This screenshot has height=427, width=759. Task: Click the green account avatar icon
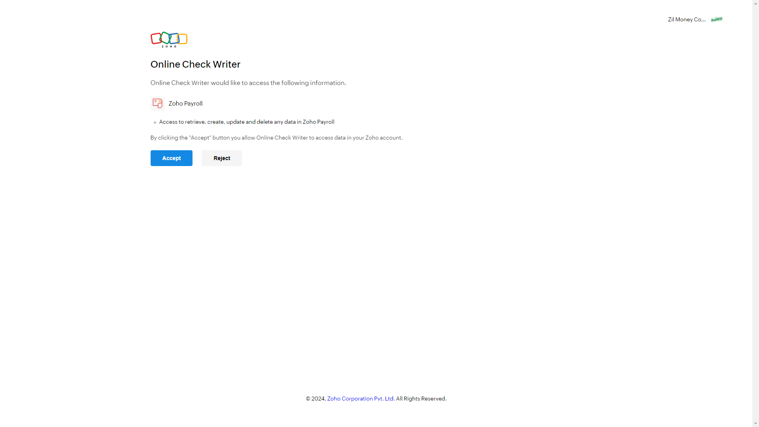pos(716,19)
